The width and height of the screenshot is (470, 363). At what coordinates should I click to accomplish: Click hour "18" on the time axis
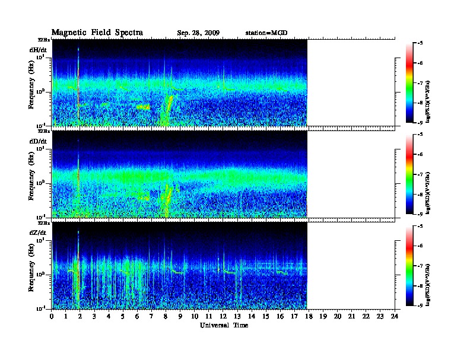309,317
